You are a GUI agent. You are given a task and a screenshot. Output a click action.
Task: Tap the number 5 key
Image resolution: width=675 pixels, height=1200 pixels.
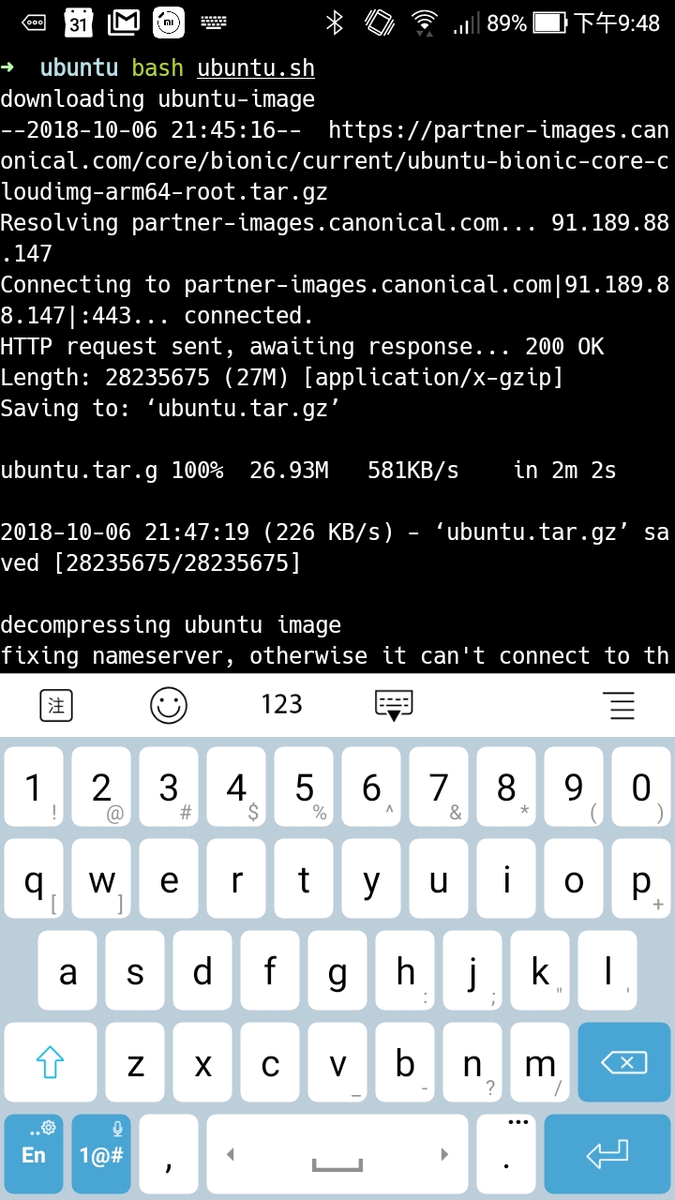304,787
